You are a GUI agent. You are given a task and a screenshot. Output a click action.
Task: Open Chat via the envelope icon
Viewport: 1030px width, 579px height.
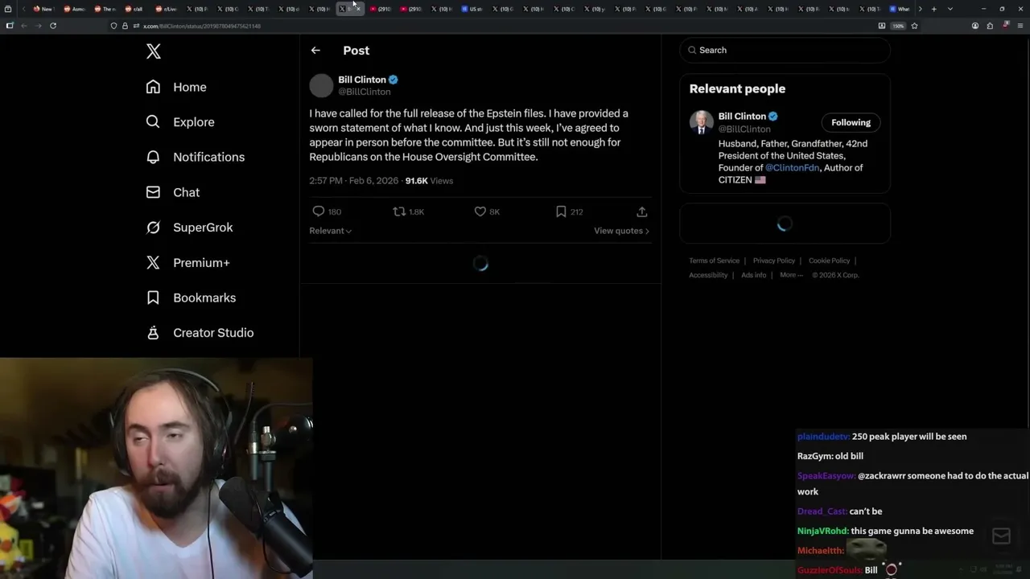pyautogui.click(x=153, y=192)
